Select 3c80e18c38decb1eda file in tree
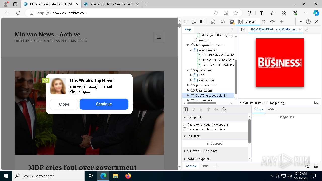Image resolution: width=322 pixels, height=181 pixels. coord(218,60)
